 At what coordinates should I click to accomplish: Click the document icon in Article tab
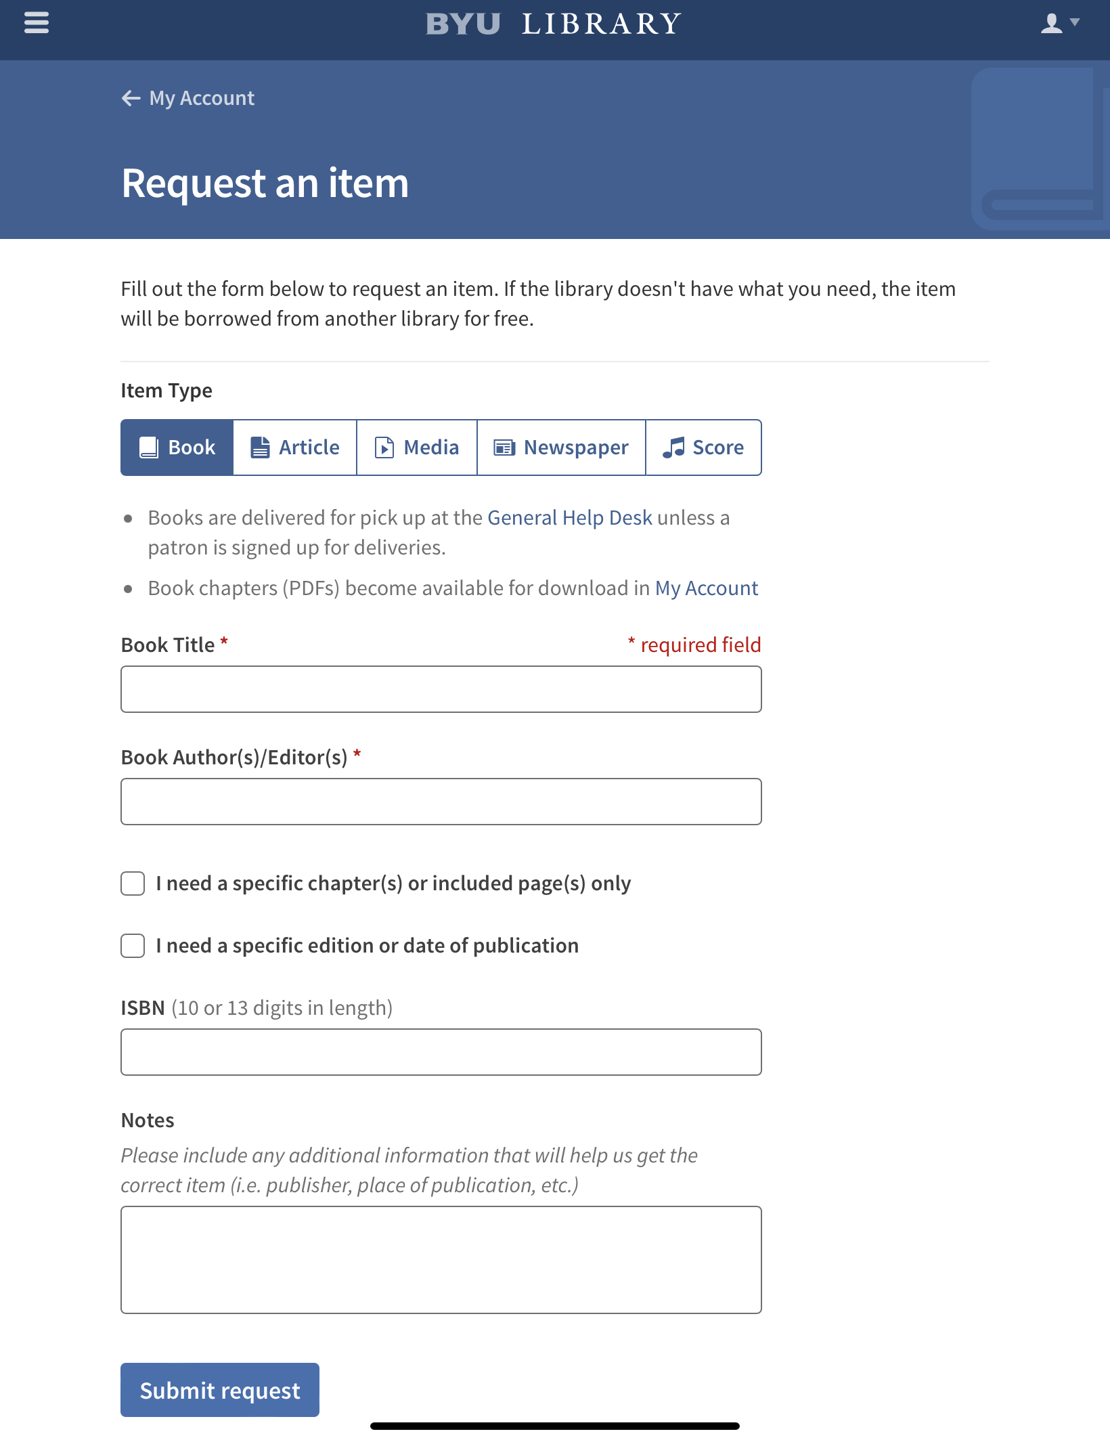click(261, 448)
